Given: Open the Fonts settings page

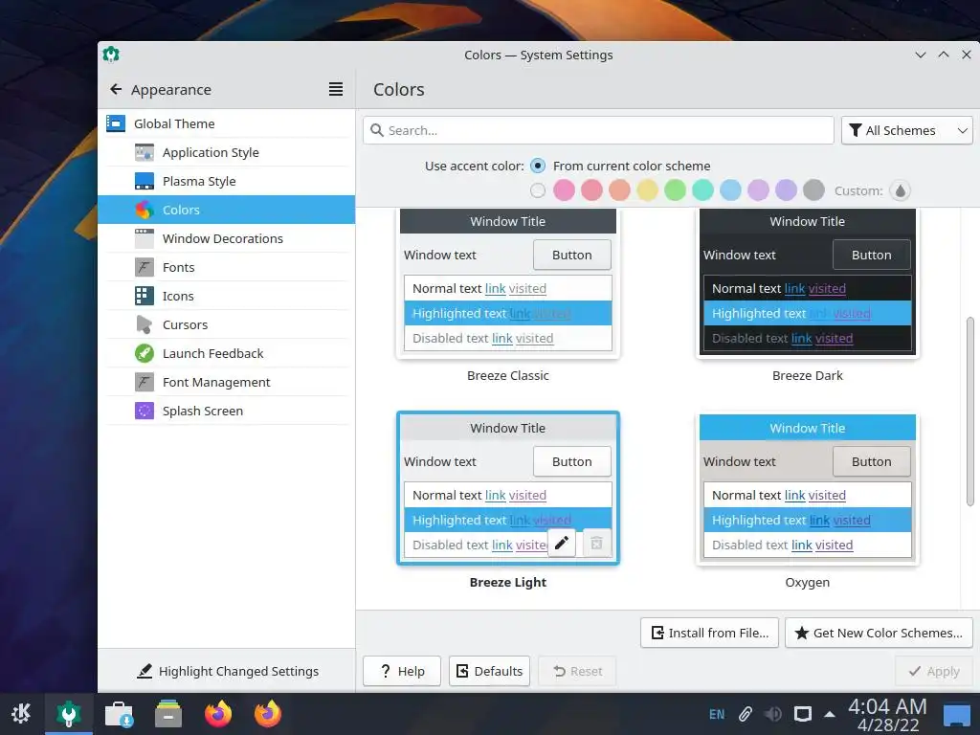Looking at the screenshot, I should (226, 268).
